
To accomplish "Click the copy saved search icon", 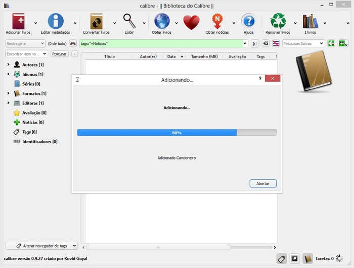I will 331,43.
